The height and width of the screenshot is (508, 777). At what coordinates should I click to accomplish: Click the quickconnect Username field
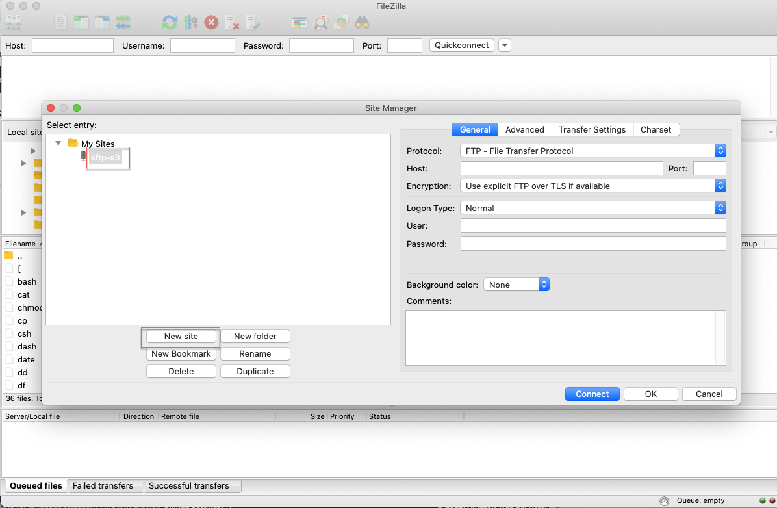click(203, 45)
